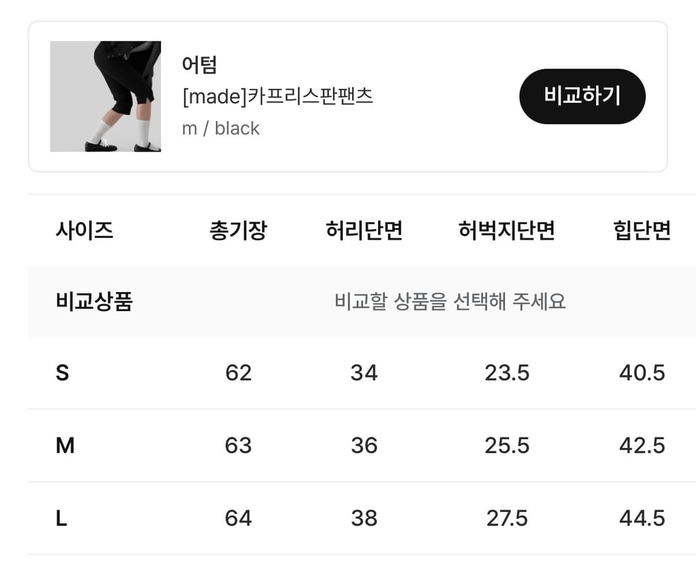
Task: Click the 비교하기 comparison button
Action: [582, 96]
